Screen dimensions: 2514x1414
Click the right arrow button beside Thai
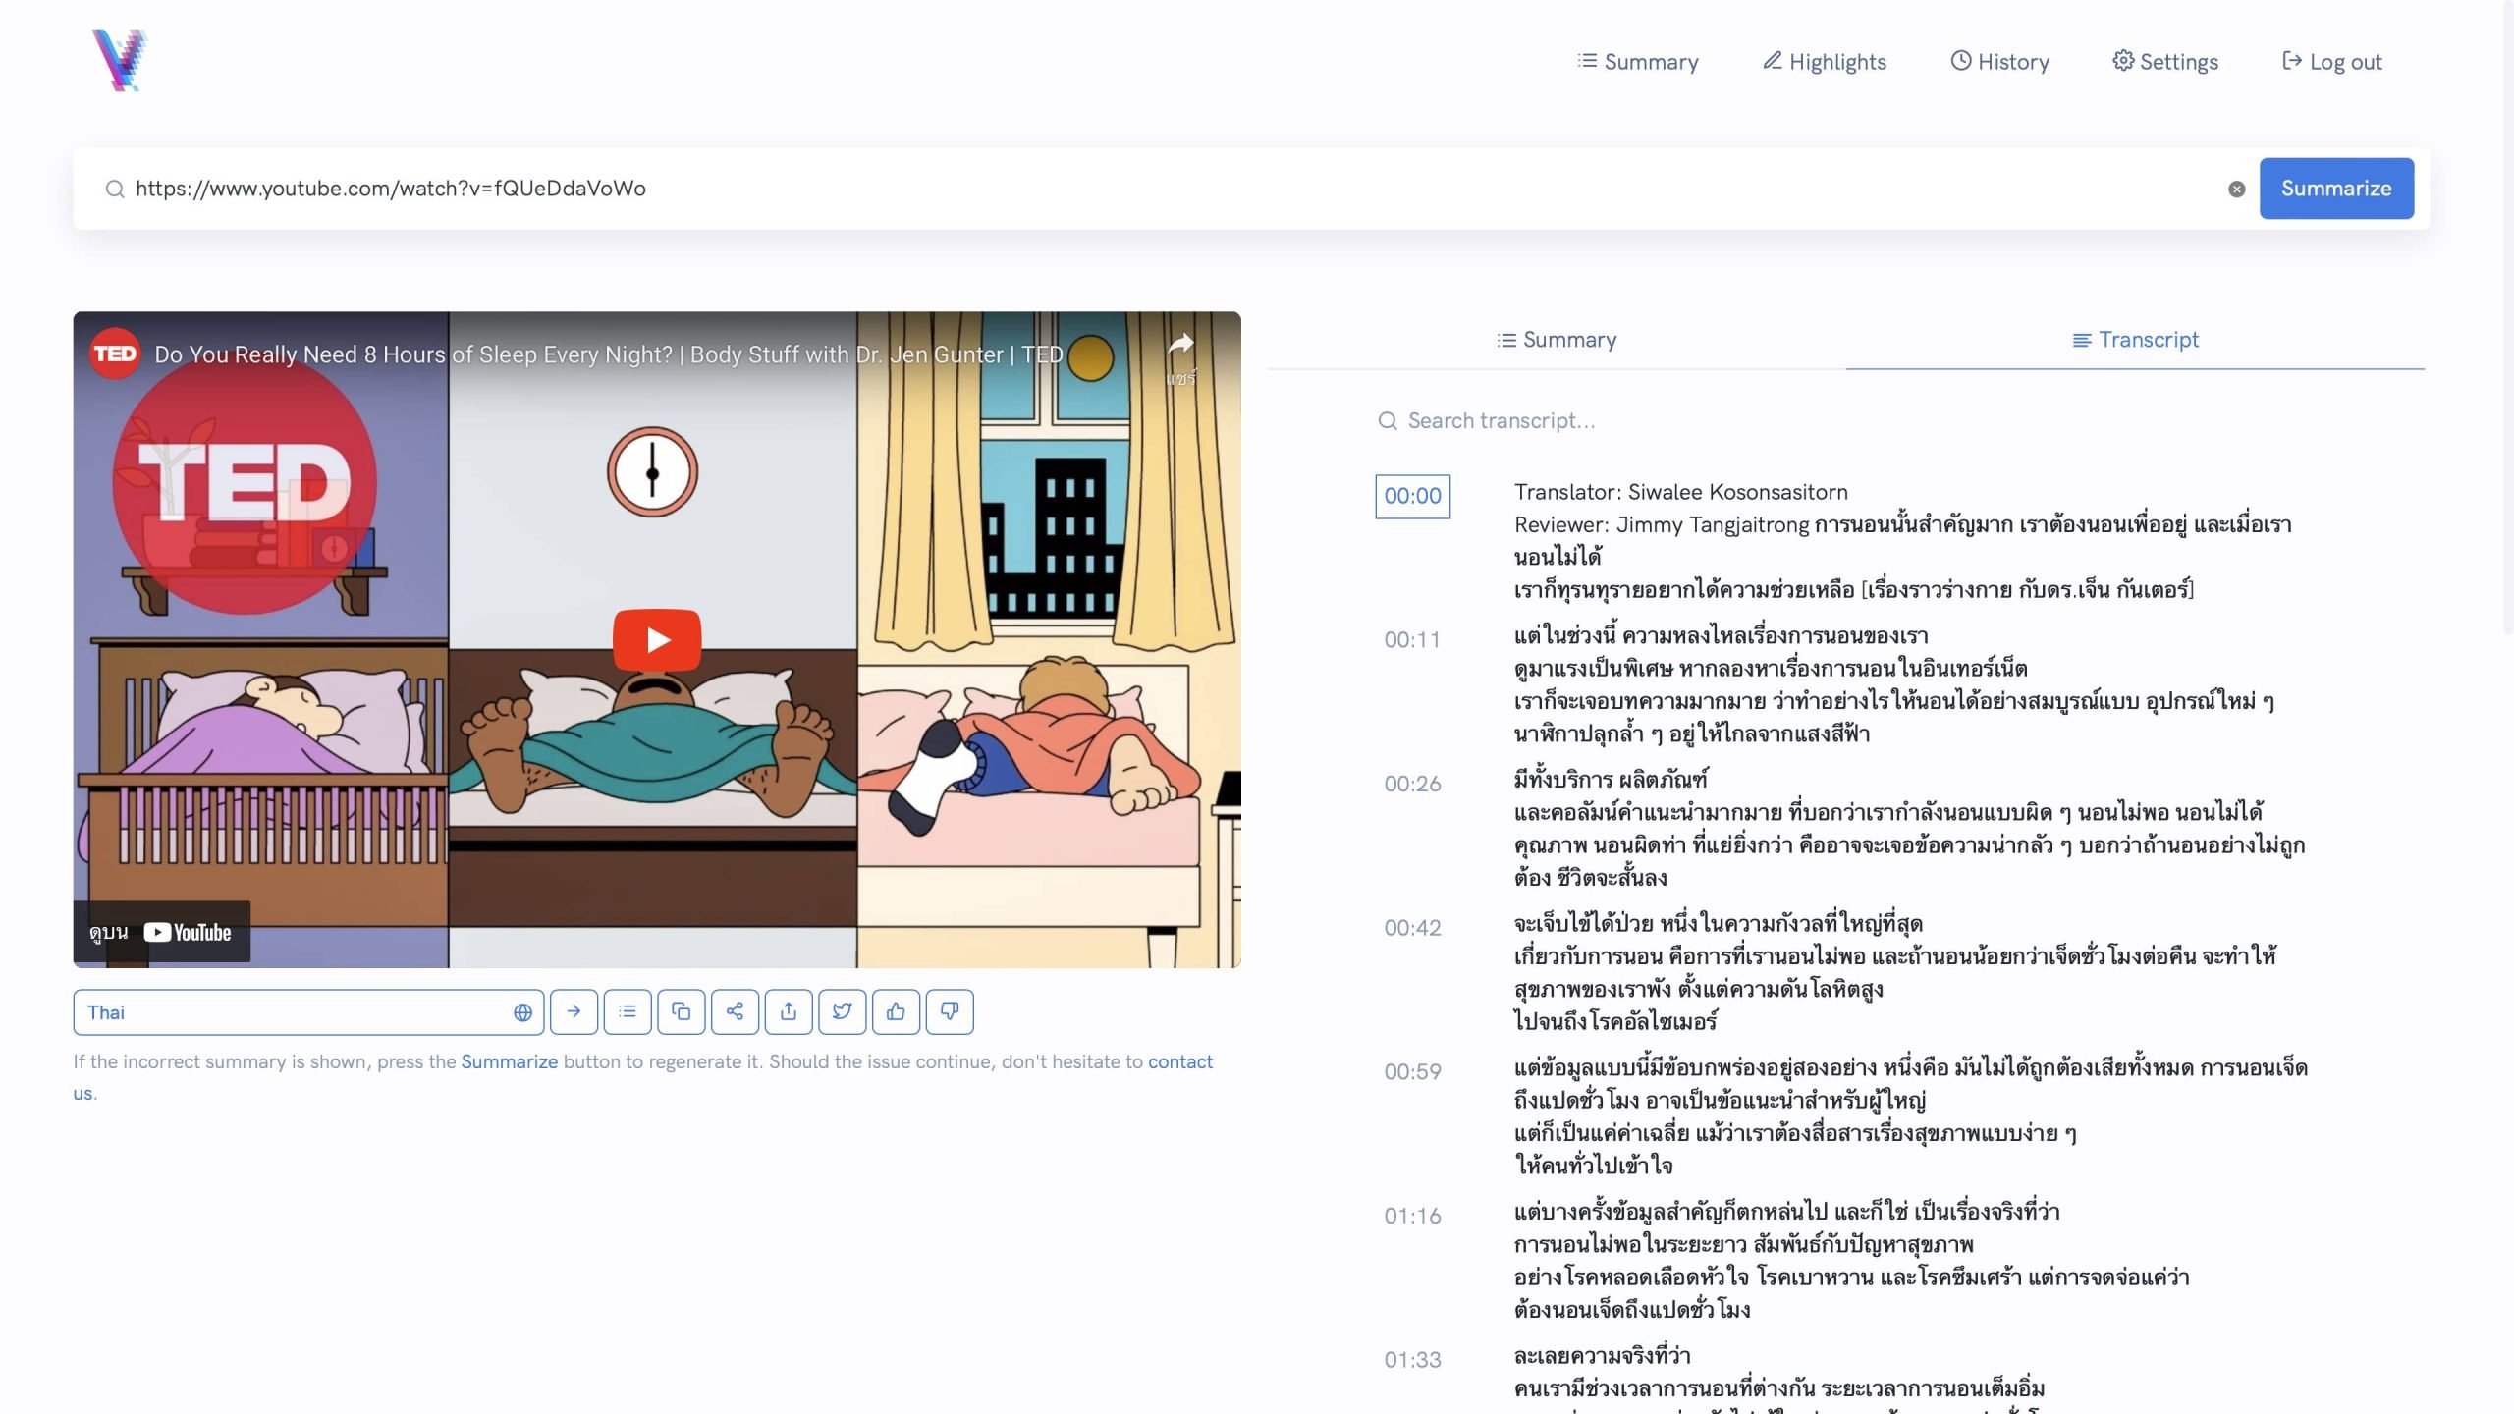coord(574,1011)
